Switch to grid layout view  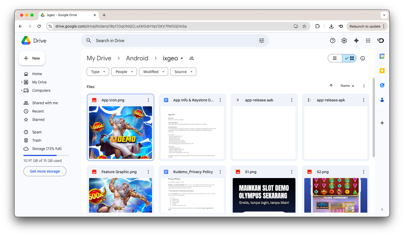(x=349, y=58)
